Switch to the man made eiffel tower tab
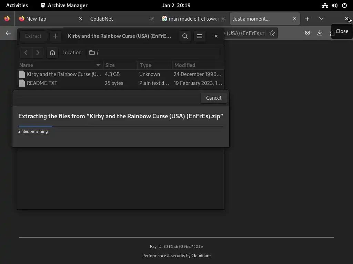The height and width of the screenshot is (264, 353). click(193, 19)
